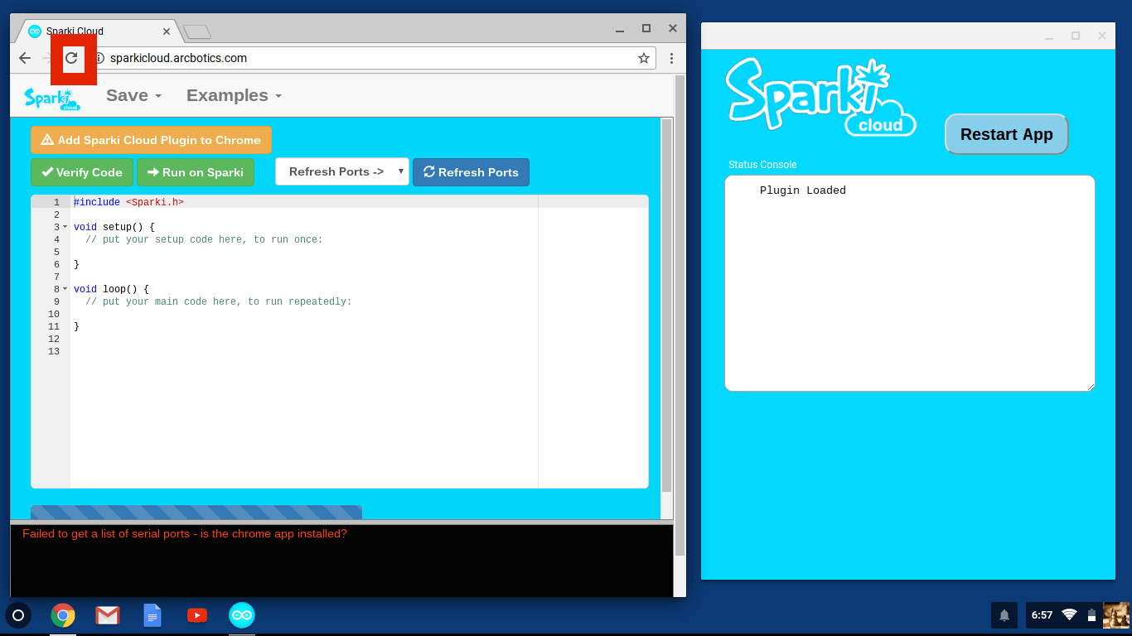The height and width of the screenshot is (636, 1132).
Task: Click the browser back arrow
Action: tap(25, 58)
